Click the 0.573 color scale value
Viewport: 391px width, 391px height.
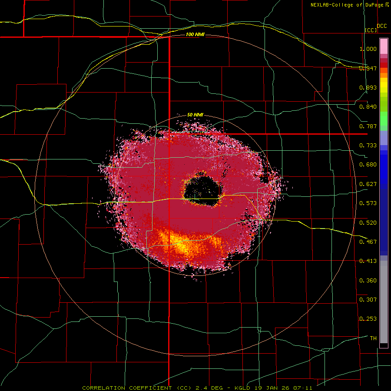tap(368, 203)
